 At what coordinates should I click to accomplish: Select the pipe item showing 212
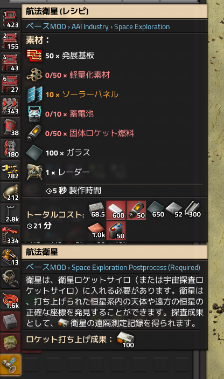pyautogui.click(x=10, y=192)
